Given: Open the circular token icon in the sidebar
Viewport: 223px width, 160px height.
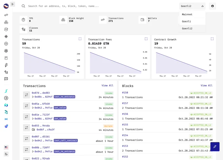Looking at the screenshot, I should [x=6, y=44].
